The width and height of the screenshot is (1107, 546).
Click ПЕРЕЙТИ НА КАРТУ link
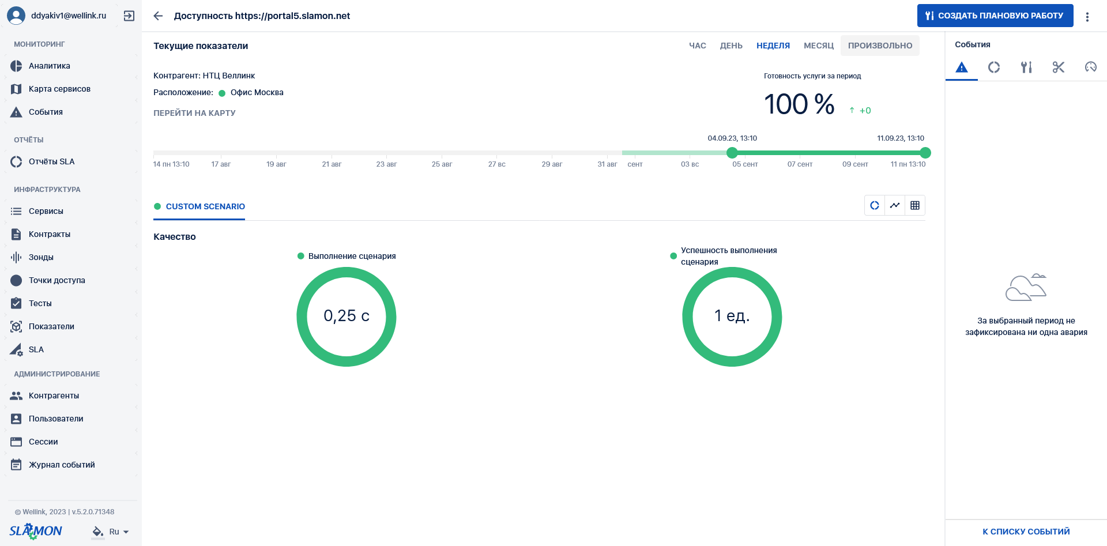click(194, 113)
